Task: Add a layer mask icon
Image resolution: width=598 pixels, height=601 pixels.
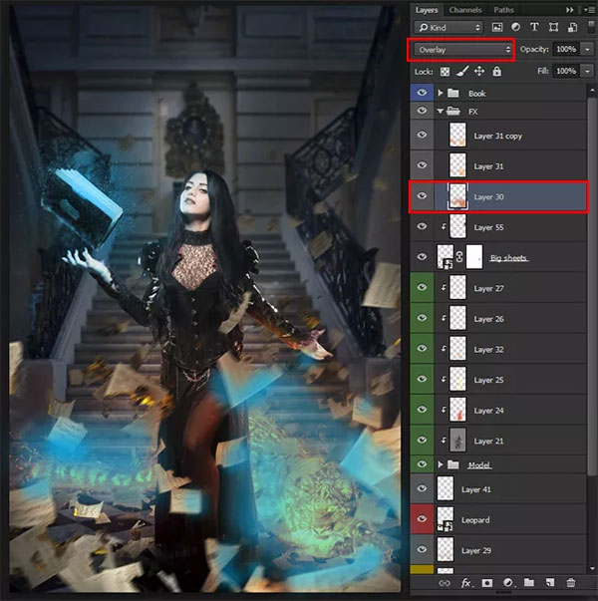Action: (486, 583)
